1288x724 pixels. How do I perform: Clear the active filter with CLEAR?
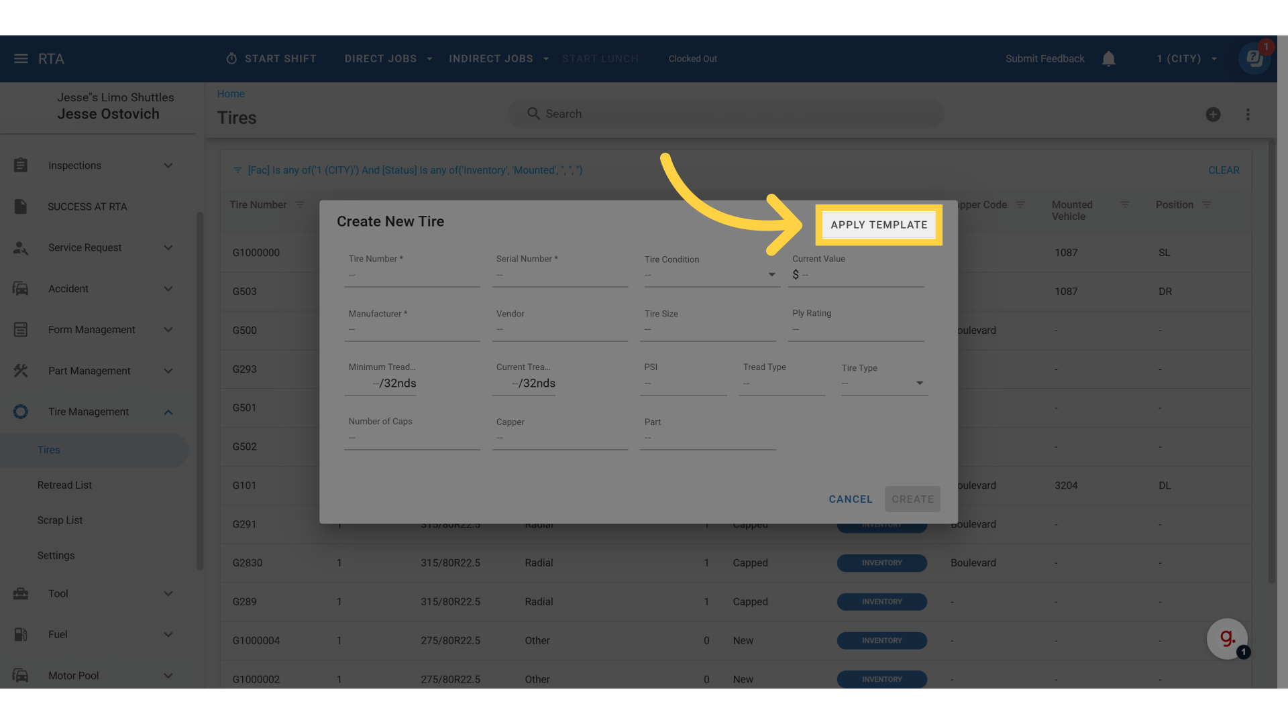[1224, 170]
